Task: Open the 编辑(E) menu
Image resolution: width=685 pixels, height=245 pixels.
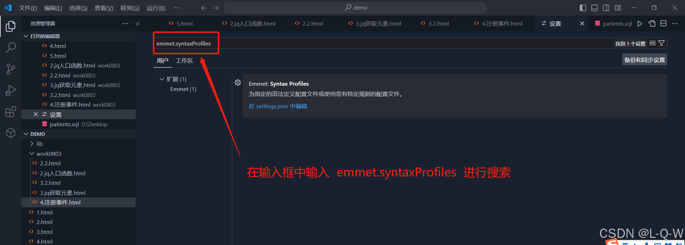Action: [x=53, y=8]
